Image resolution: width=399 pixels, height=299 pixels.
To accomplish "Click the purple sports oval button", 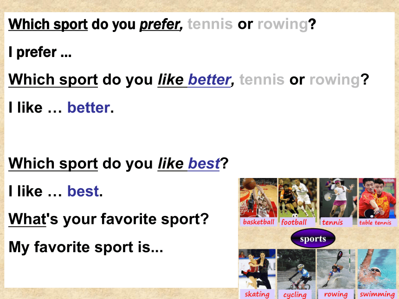I will [313, 238].
